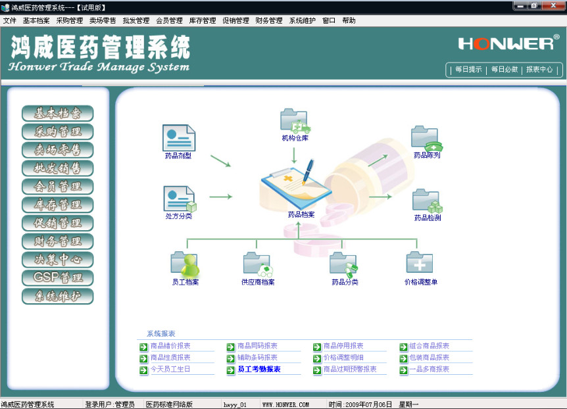Open the 处方分类 icon

point(180,199)
